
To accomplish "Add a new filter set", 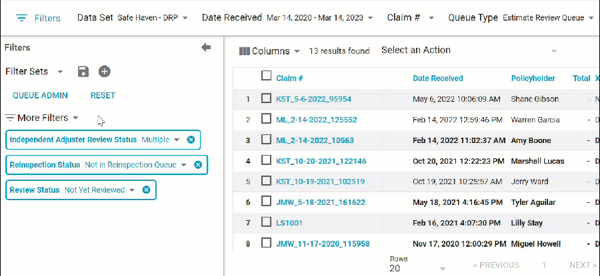I will coord(104,72).
